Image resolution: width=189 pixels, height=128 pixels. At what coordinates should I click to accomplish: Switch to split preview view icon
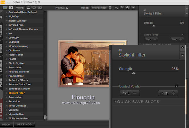34,7
